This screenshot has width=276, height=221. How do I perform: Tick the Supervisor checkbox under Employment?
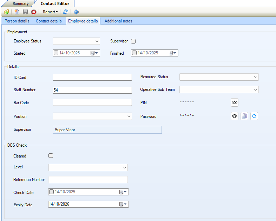(133, 41)
